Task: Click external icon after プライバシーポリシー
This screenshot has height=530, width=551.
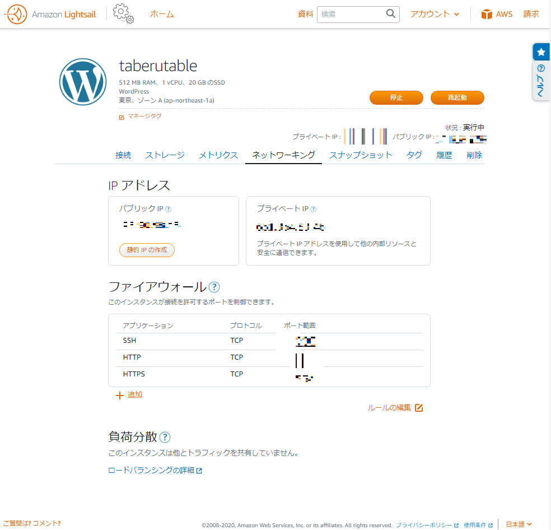Action: tap(456, 525)
